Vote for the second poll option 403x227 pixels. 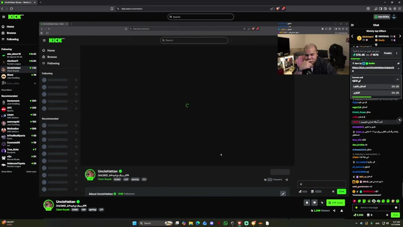[x=376, y=93]
